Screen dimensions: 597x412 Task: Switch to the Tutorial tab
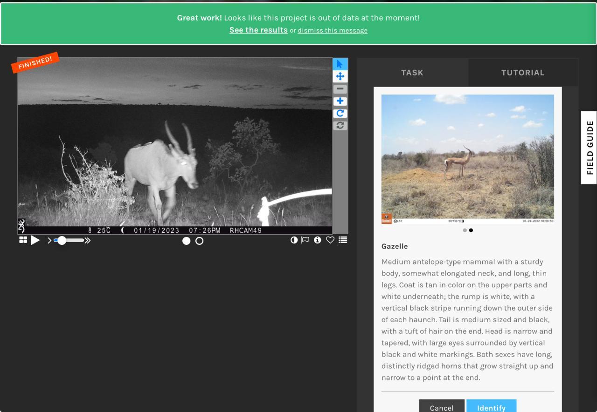click(x=523, y=73)
